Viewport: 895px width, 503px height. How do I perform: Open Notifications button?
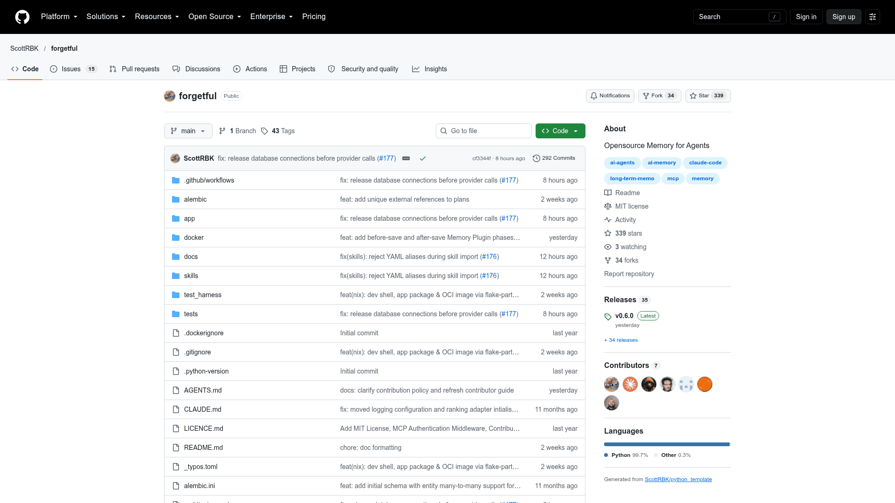pos(610,96)
